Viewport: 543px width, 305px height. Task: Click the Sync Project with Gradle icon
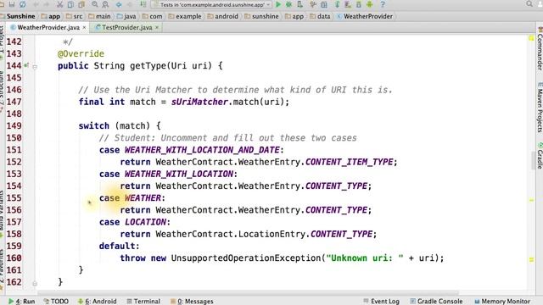pos(337,4)
